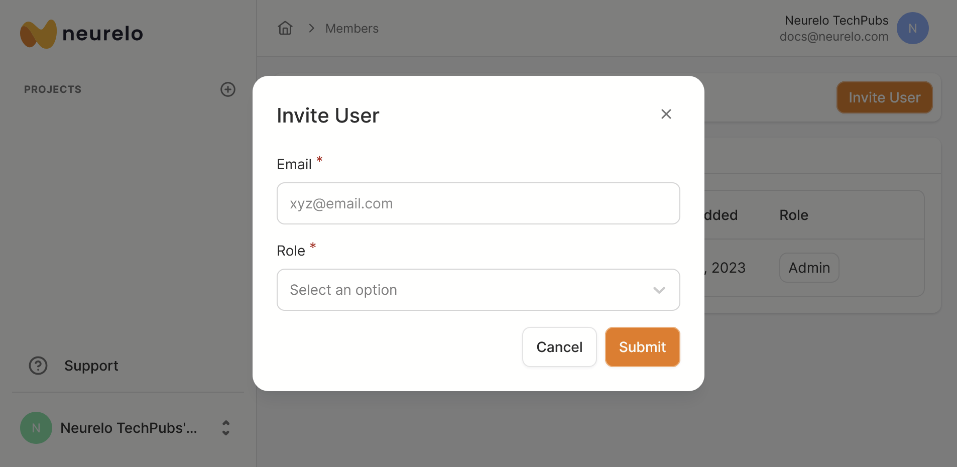Click the green organization avatar
This screenshot has height=467, width=957.
[x=36, y=428]
